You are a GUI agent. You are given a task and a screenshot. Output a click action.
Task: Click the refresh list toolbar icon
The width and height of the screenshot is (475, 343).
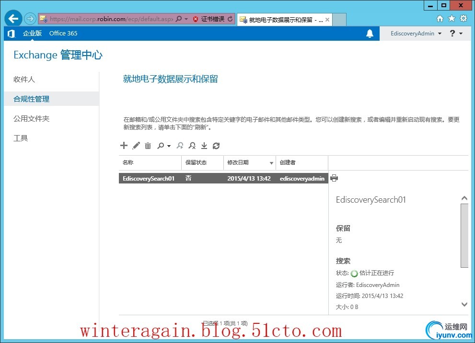coord(216,146)
